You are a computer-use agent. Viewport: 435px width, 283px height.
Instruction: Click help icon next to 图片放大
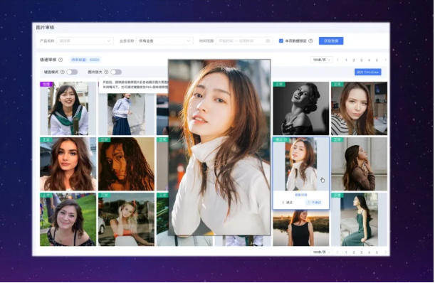coord(106,72)
